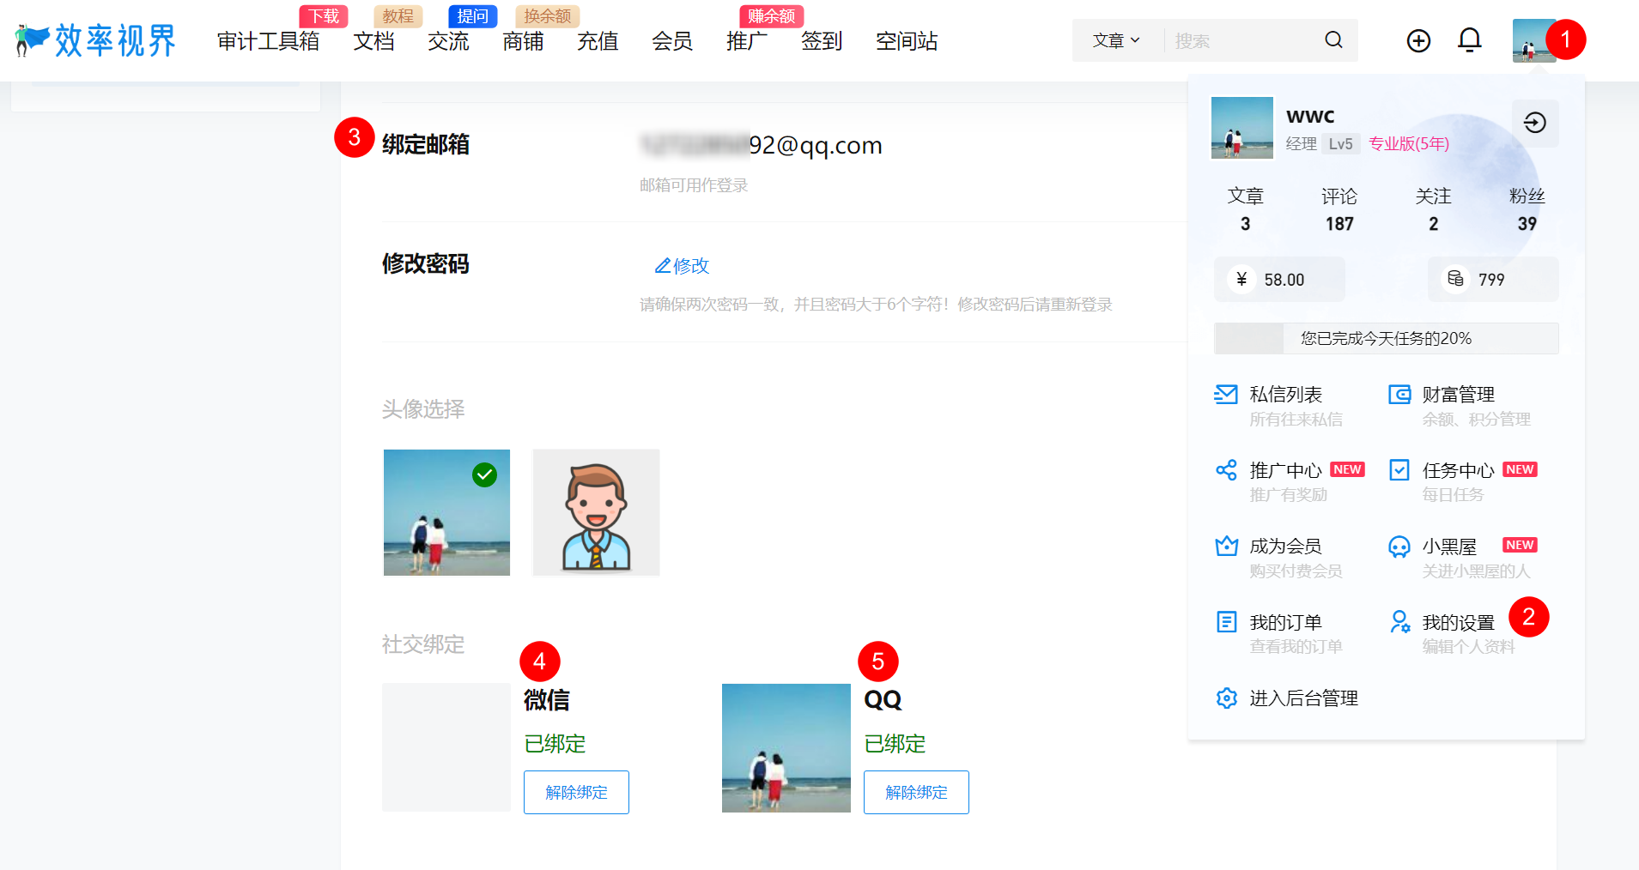Go to the 签到 check-in page

click(821, 41)
